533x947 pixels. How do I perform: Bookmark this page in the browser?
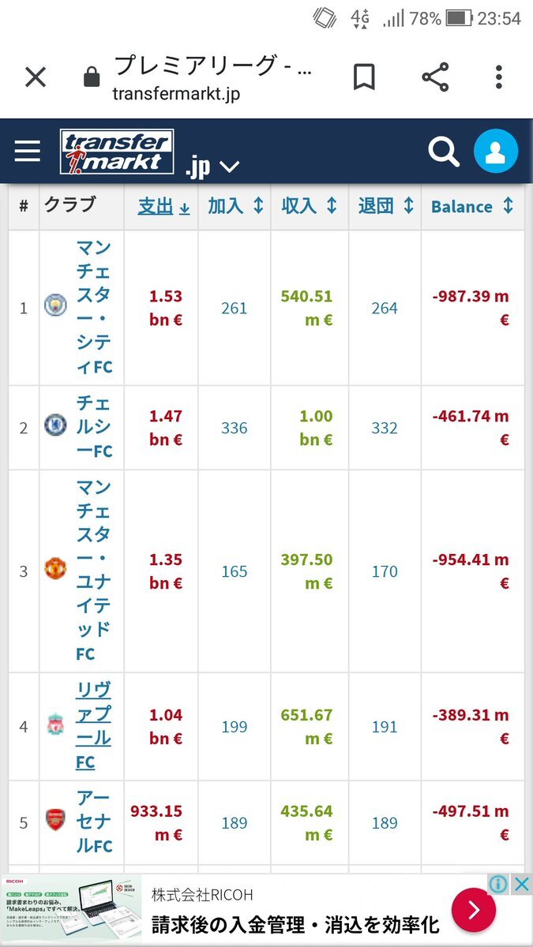363,77
